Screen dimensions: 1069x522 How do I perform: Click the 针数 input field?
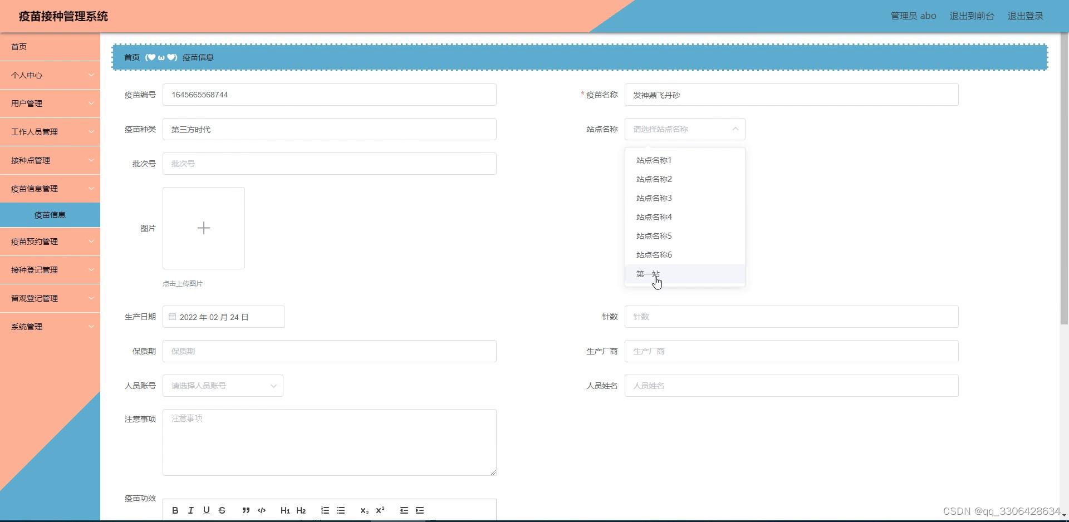point(792,317)
